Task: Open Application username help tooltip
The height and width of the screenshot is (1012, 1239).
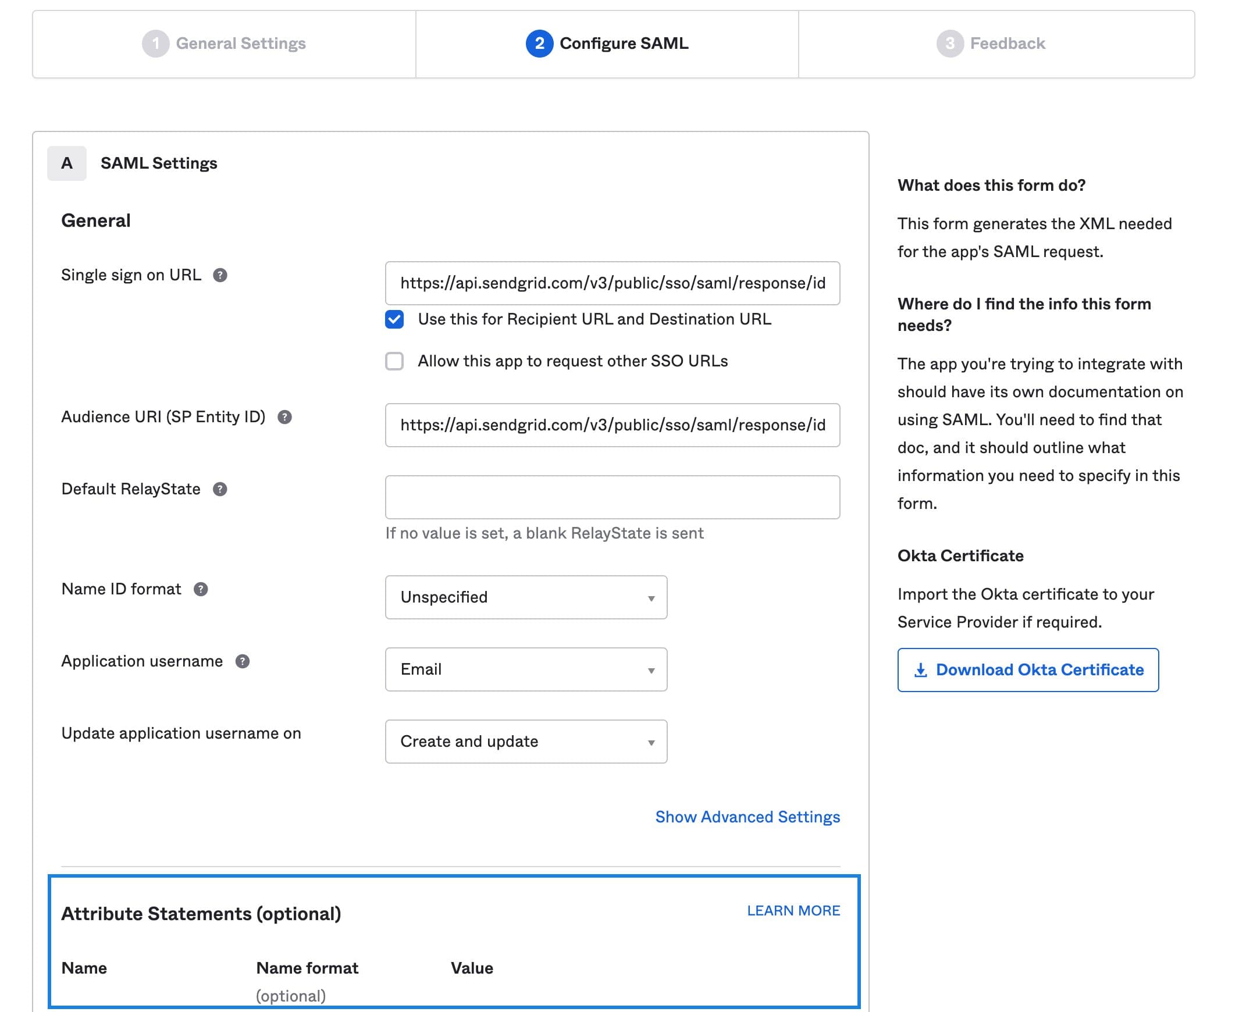Action: 243,661
